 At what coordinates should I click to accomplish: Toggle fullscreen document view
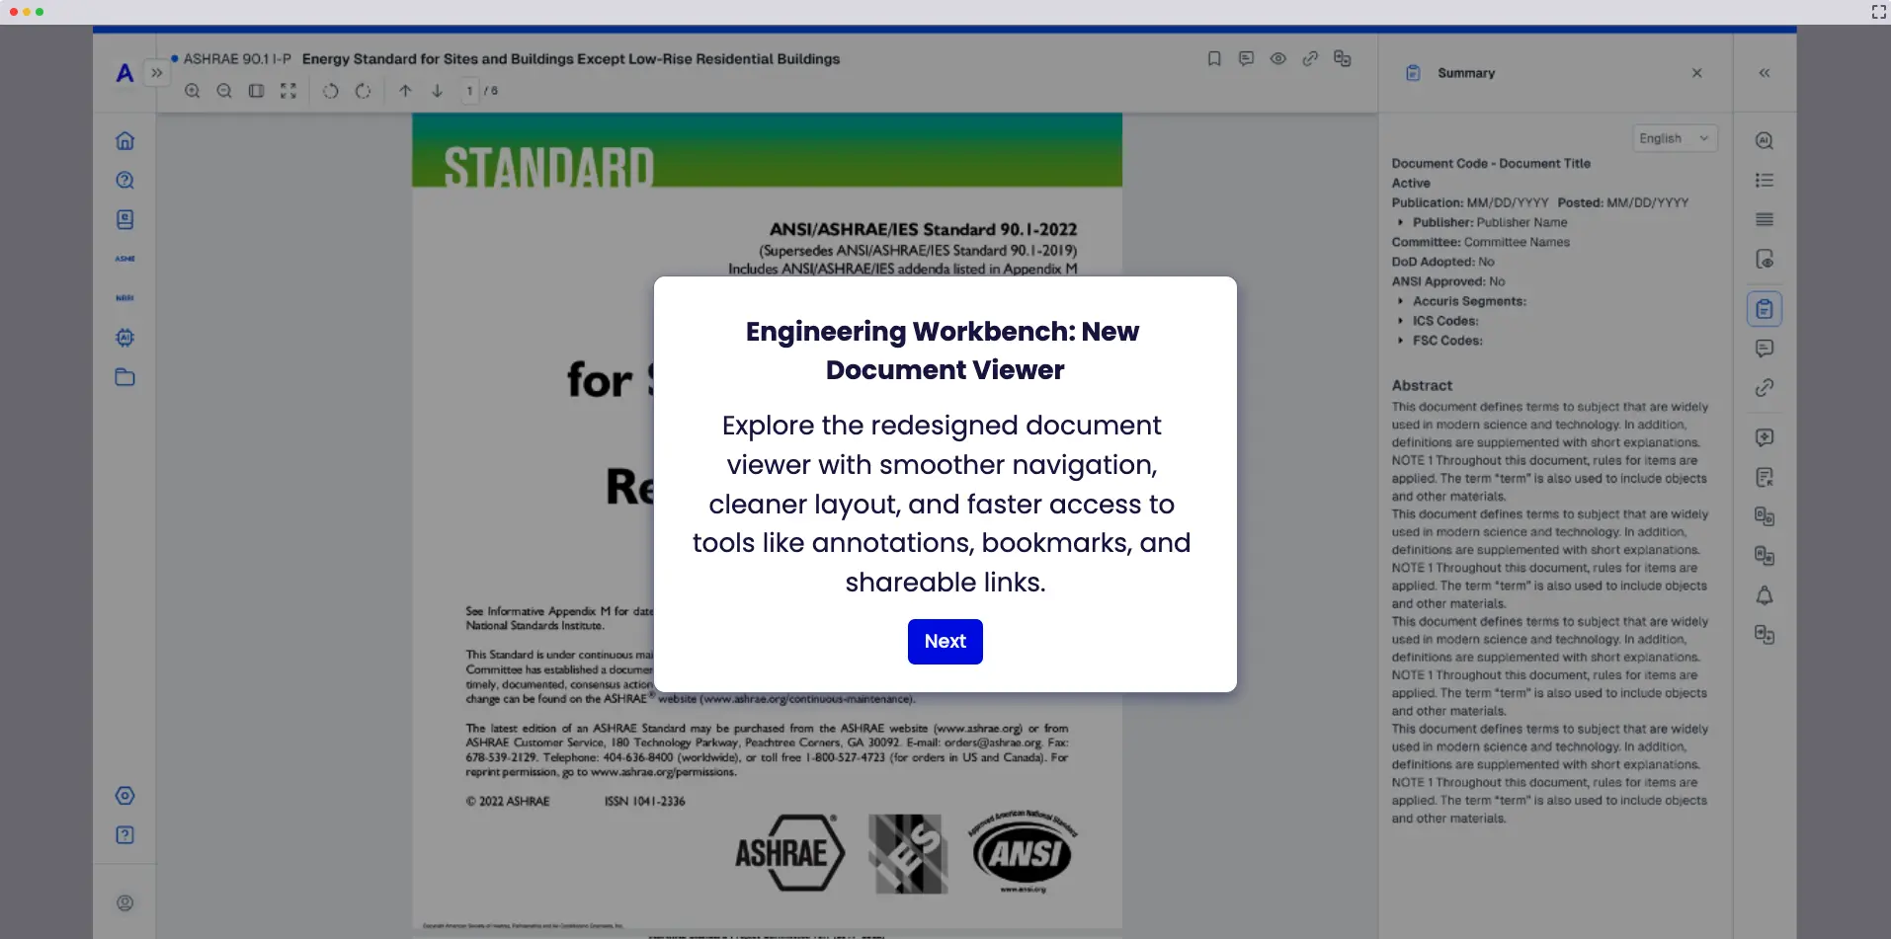click(288, 91)
